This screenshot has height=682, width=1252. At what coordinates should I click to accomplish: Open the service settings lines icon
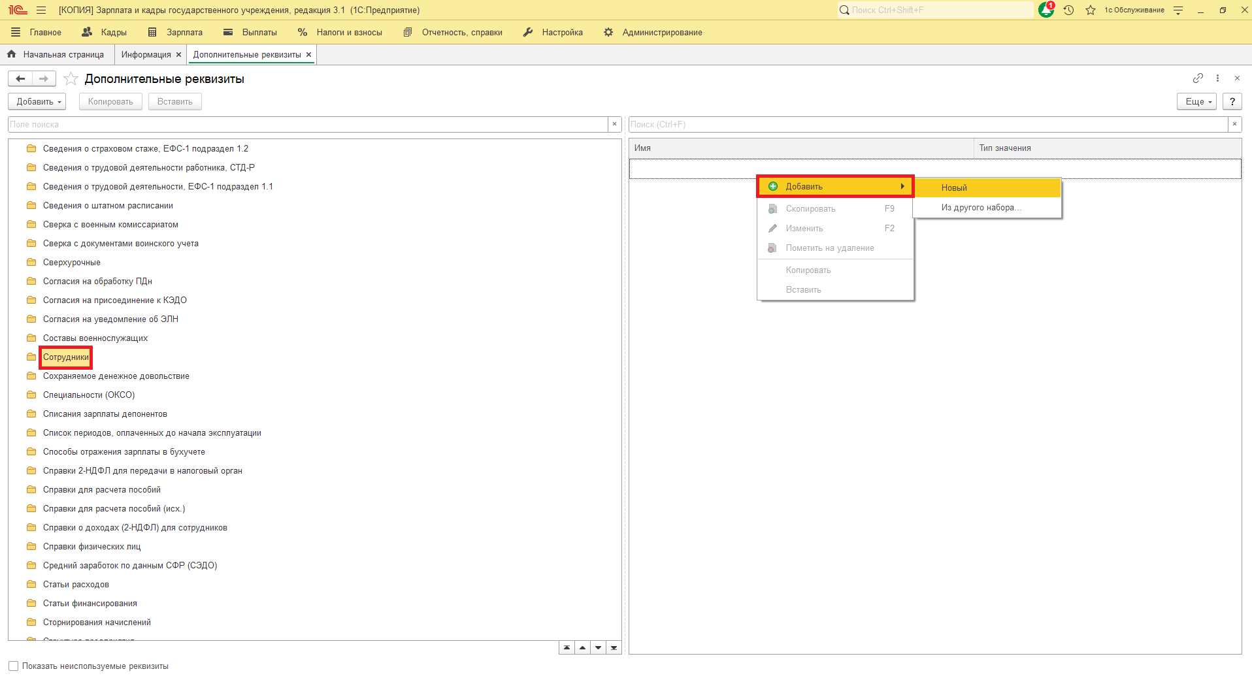pos(1178,10)
